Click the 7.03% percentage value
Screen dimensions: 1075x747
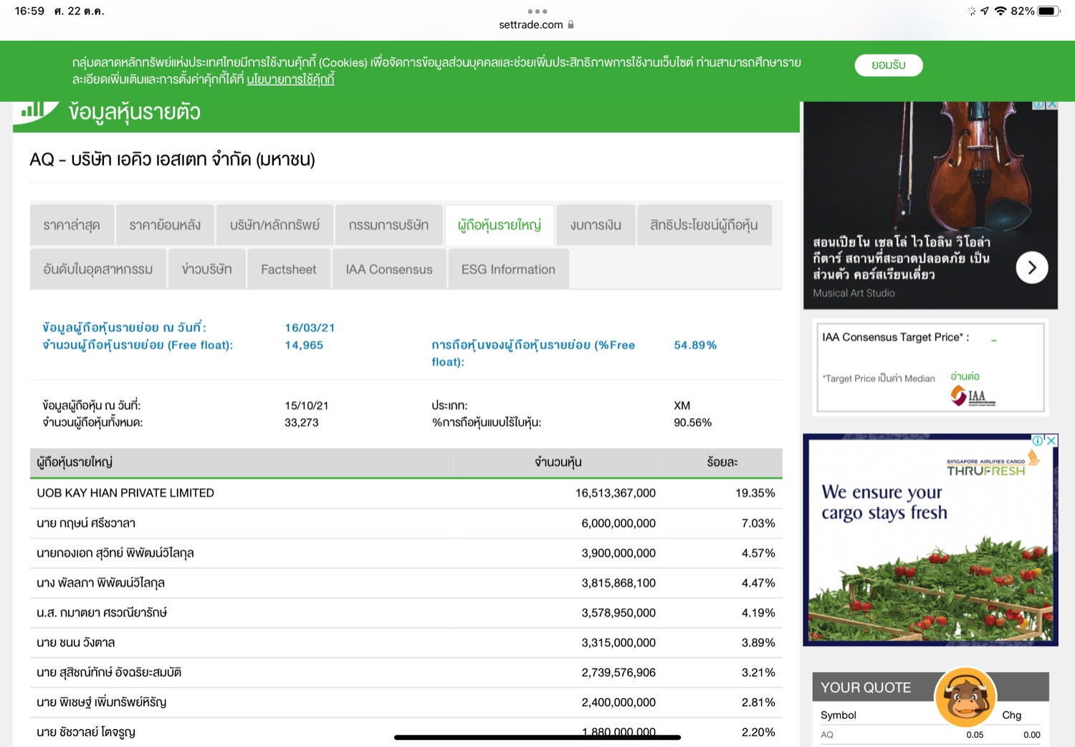click(758, 523)
